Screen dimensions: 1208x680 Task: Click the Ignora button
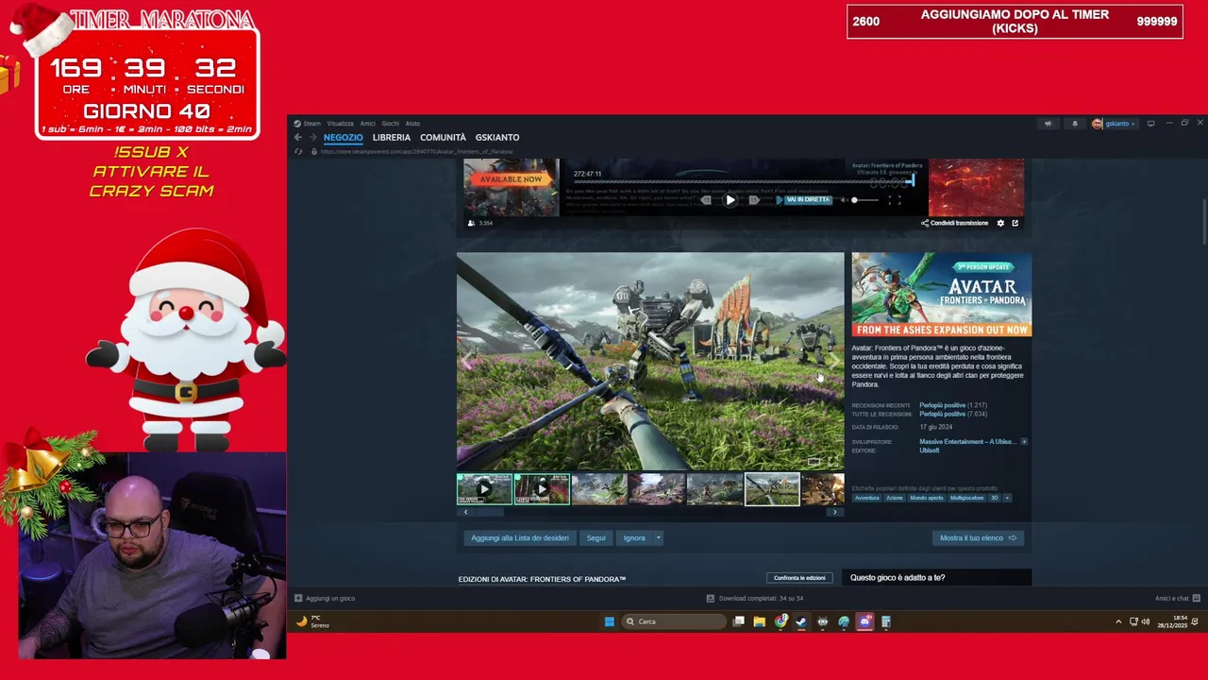[634, 538]
